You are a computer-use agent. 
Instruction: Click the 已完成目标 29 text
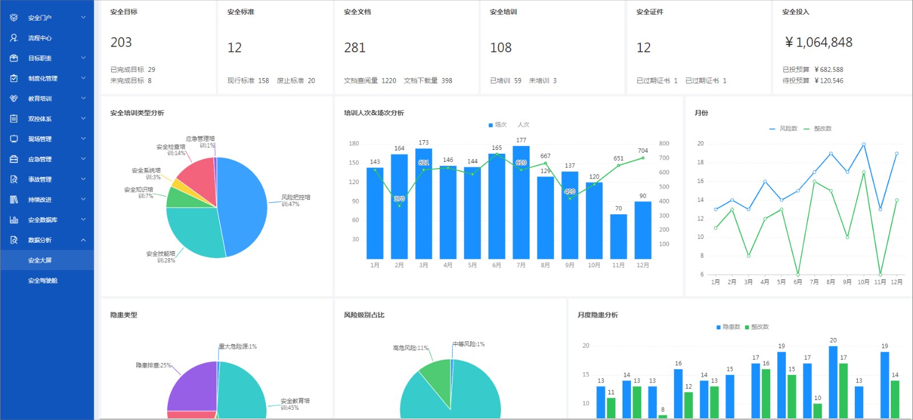tap(133, 70)
